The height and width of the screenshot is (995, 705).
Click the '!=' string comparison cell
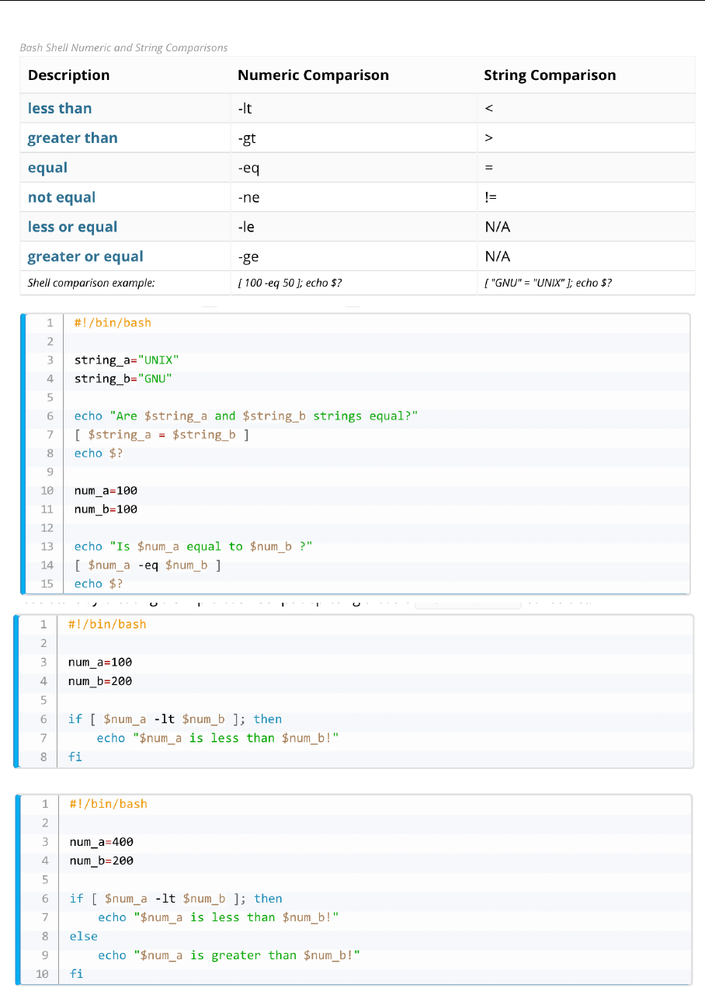click(491, 197)
